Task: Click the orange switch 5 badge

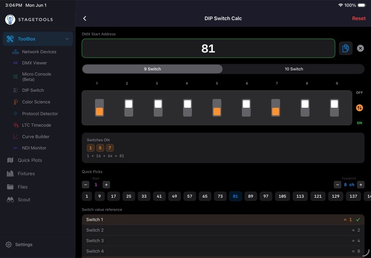Action: [x=100, y=148]
